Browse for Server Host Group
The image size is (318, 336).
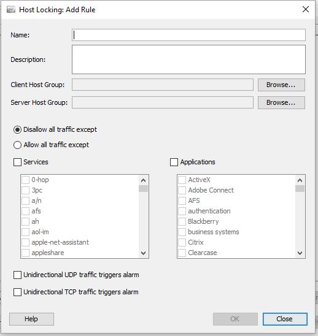click(281, 102)
